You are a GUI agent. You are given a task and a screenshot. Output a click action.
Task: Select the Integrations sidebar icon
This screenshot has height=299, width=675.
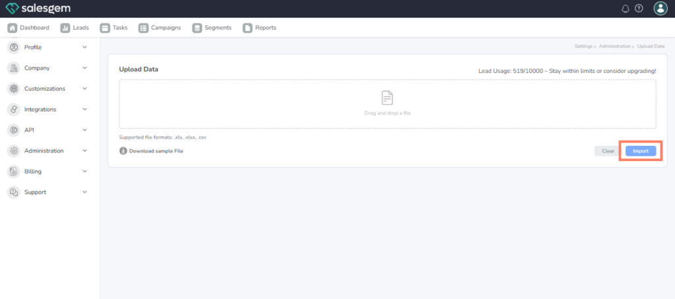click(x=14, y=109)
